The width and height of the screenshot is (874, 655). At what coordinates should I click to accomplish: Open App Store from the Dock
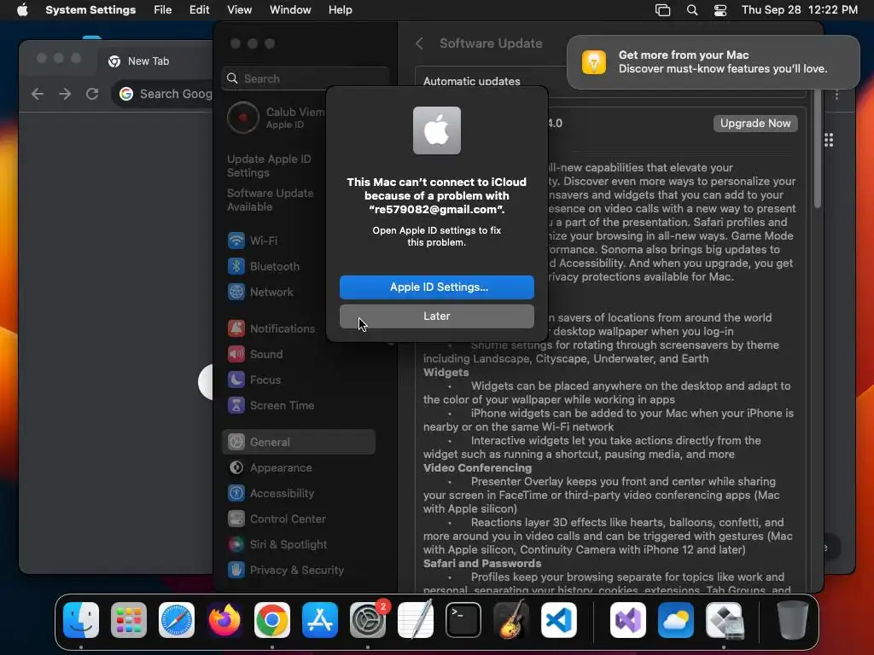point(320,620)
